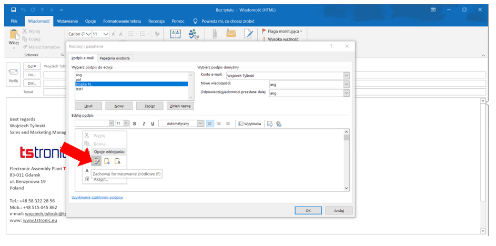
Task: Click the insert hyperlink icon in signature editor
Action: click(279, 124)
